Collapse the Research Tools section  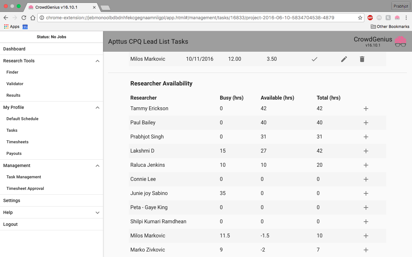click(98, 61)
